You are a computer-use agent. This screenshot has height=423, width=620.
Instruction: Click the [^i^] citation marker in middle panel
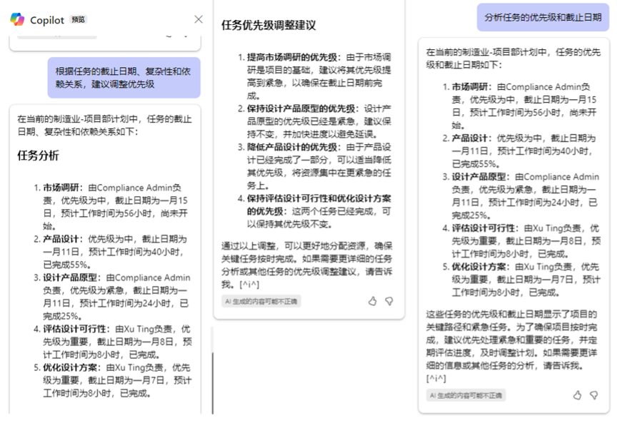[249, 285]
